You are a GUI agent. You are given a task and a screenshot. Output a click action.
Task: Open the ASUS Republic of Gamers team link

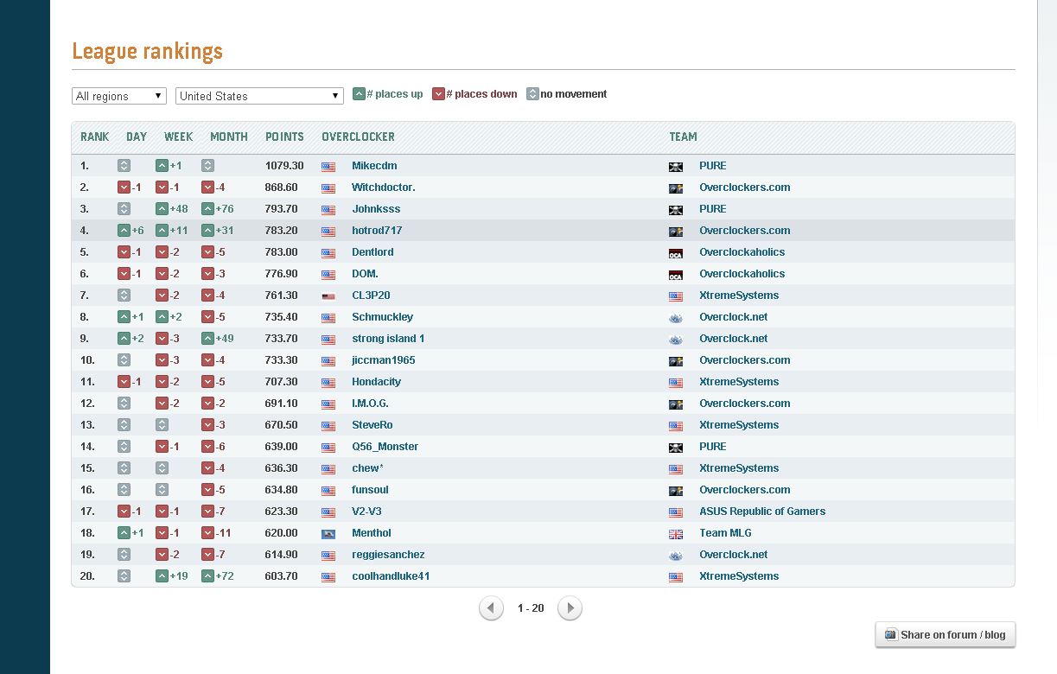tap(761, 512)
